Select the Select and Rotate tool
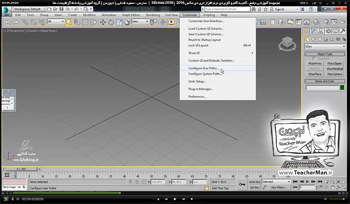 [111, 22]
